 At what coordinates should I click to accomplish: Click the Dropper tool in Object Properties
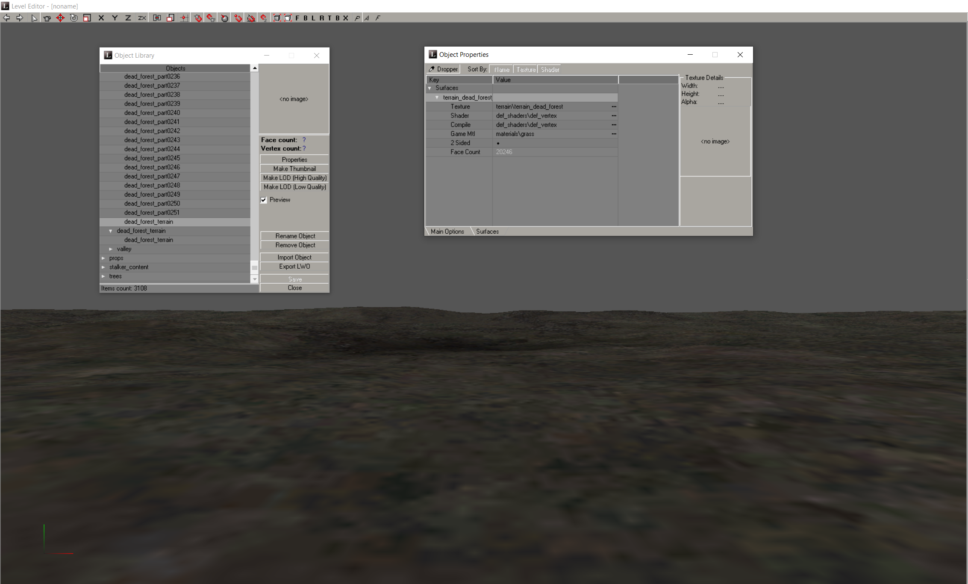443,69
